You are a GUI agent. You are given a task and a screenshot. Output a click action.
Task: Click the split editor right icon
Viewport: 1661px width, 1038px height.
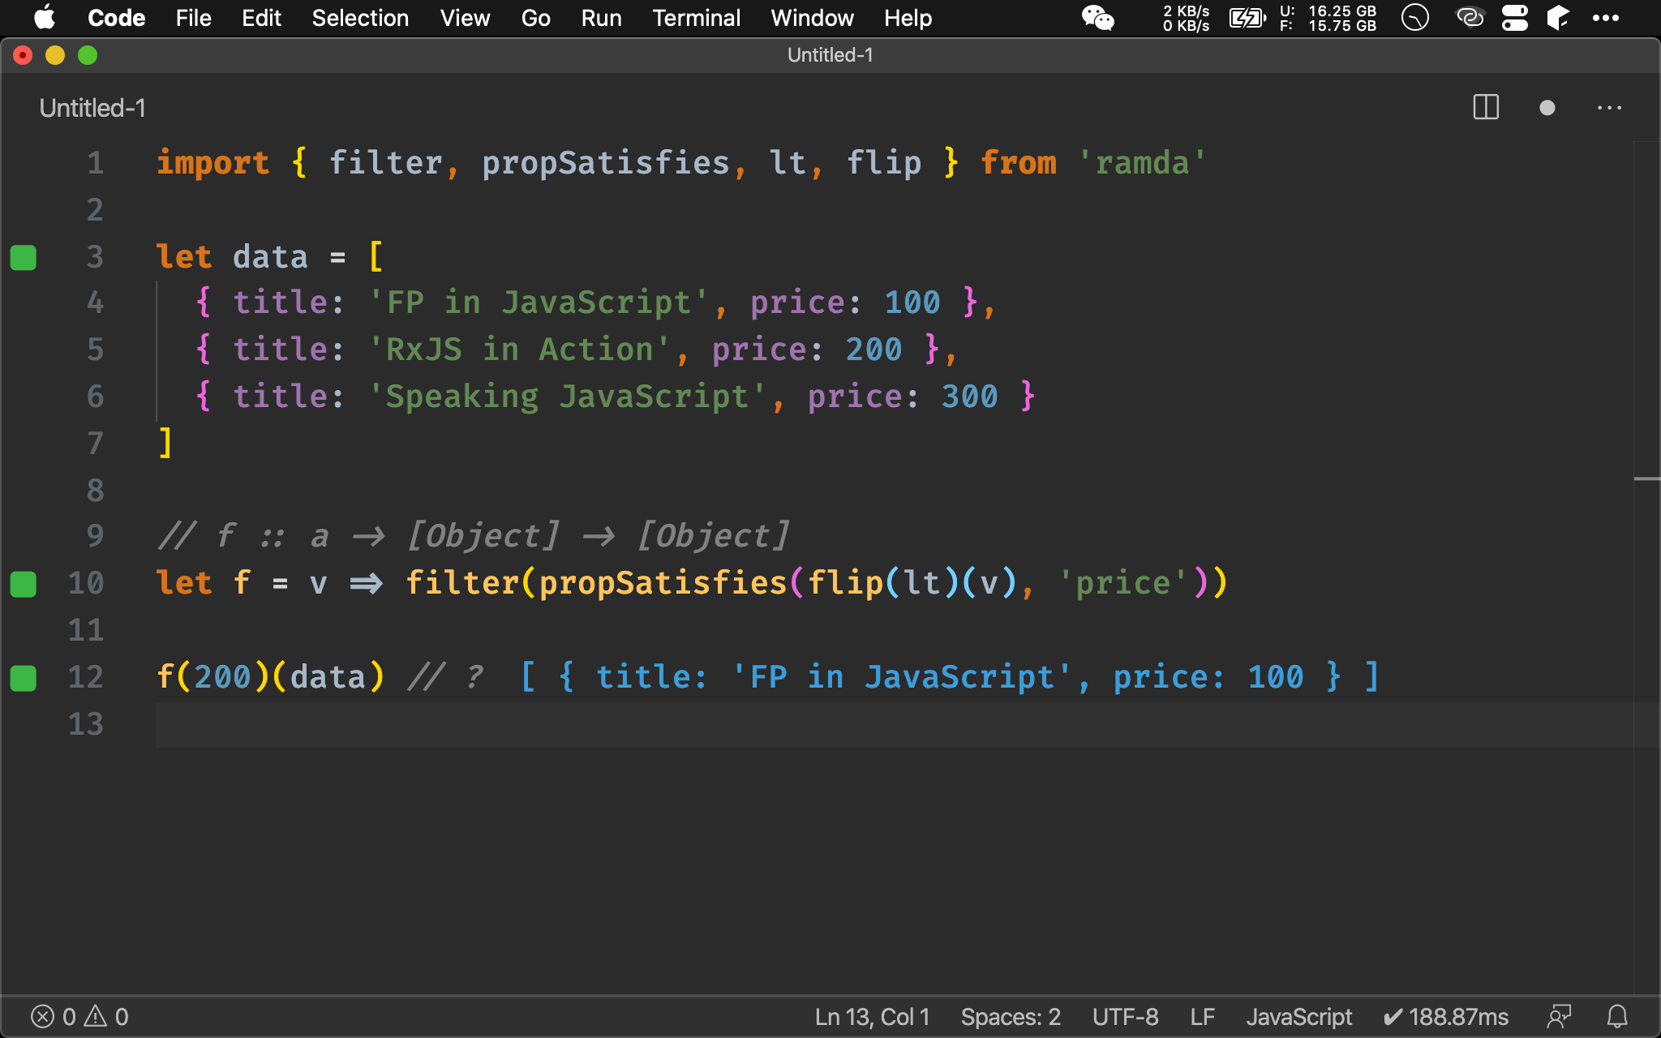[x=1486, y=107]
